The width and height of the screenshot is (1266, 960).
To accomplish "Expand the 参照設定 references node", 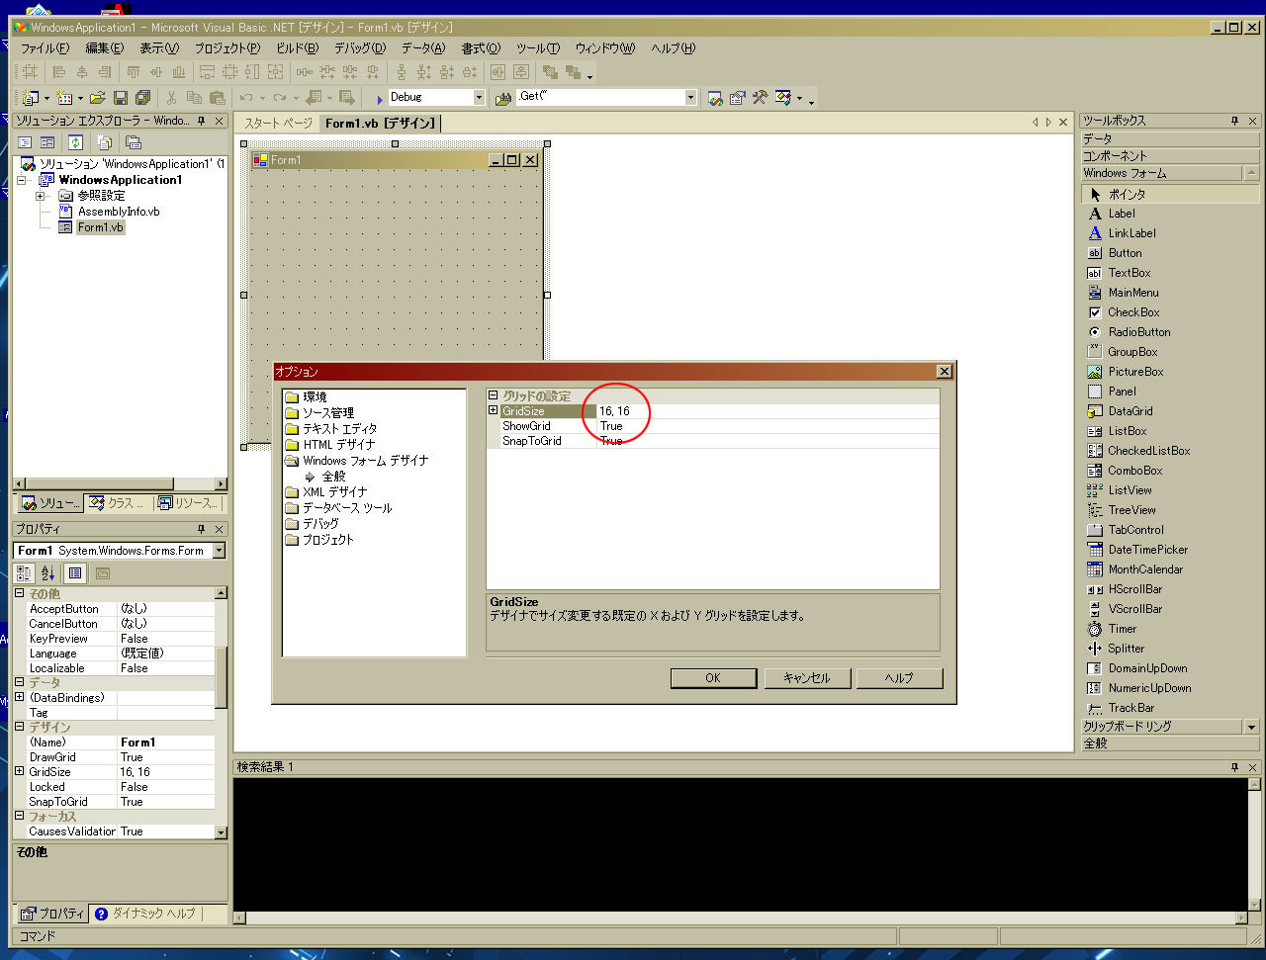I will point(41,196).
